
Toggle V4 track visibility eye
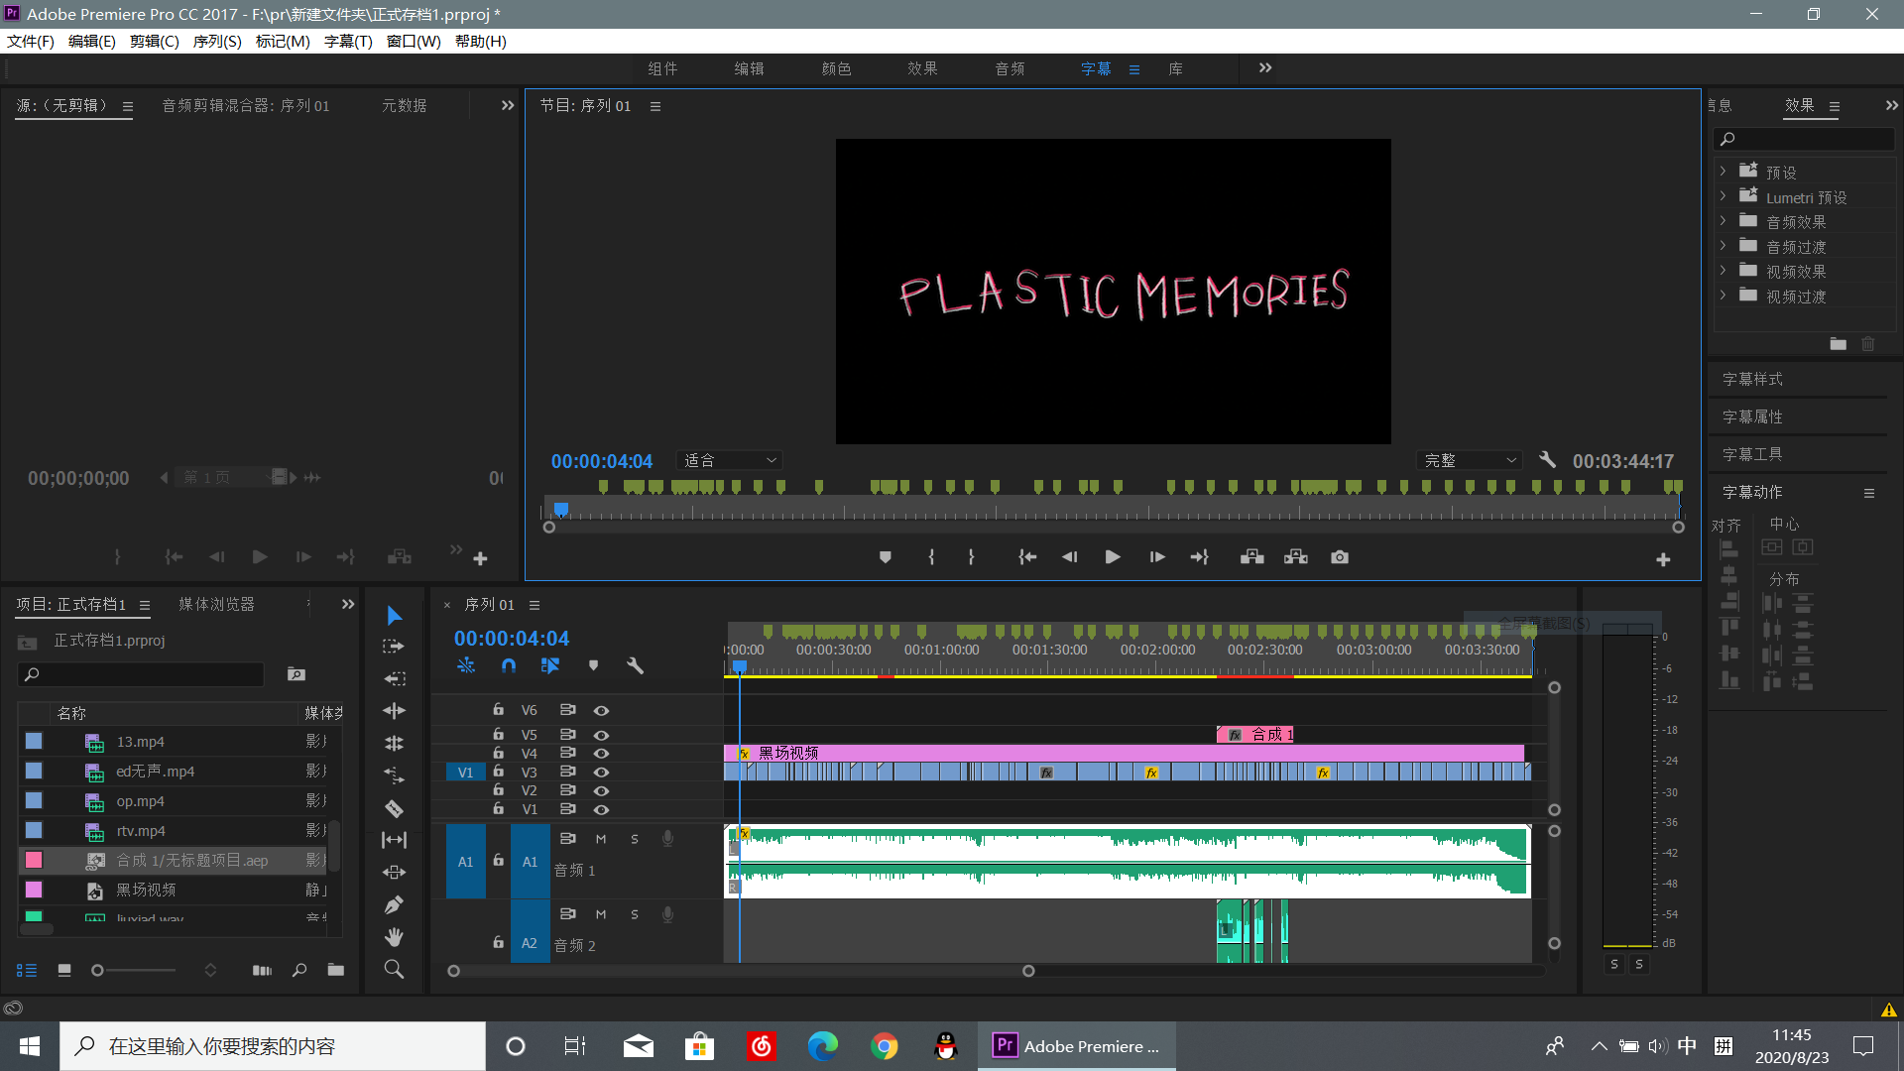click(x=601, y=754)
